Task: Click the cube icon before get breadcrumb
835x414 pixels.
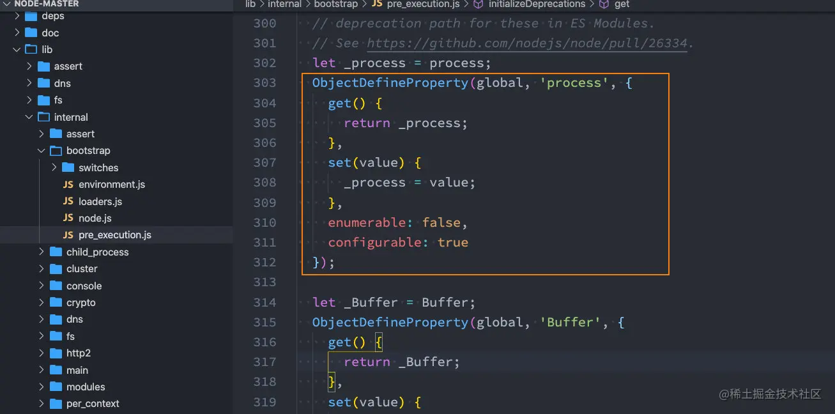Action: (x=604, y=4)
